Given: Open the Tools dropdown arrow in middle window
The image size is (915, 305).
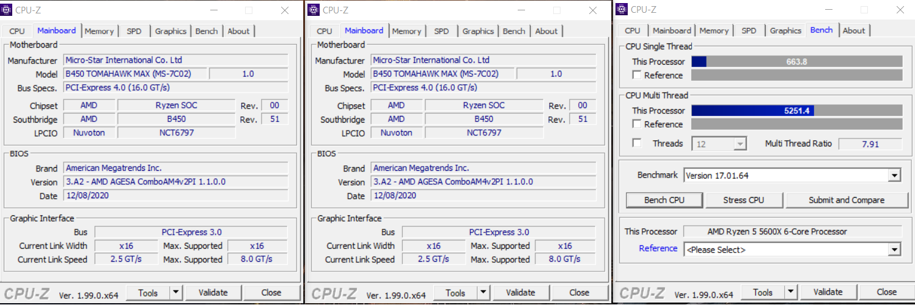Looking at the screenshot, I should [x=483, y=293].
